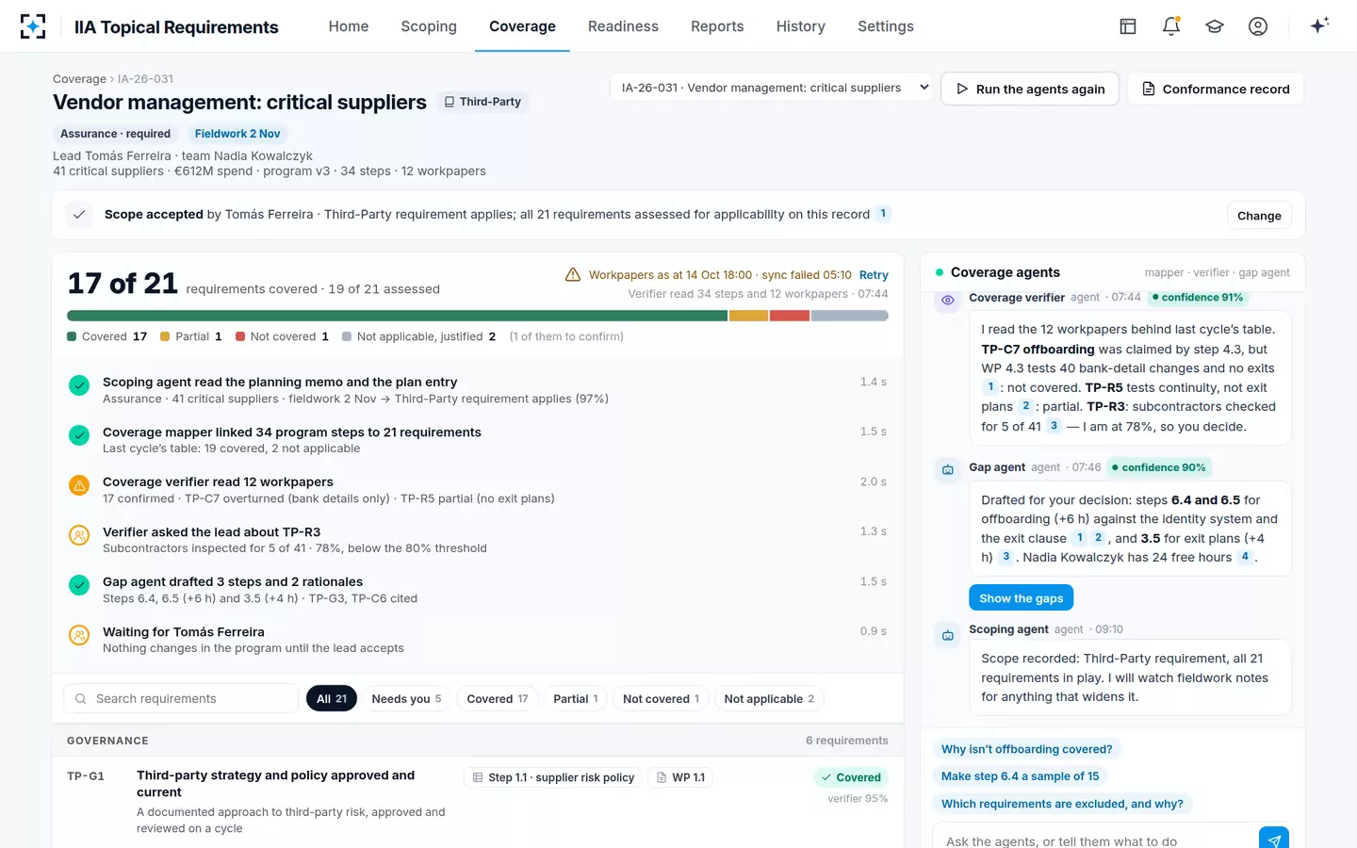The image size is (1357, 848).
Task: Click the green Covered segment of progress bar
Action: pyautogui.click(x=397, y=317)
